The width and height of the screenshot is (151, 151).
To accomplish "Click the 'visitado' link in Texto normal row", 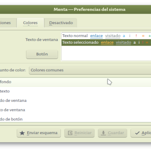I will [x=113, y=36].
